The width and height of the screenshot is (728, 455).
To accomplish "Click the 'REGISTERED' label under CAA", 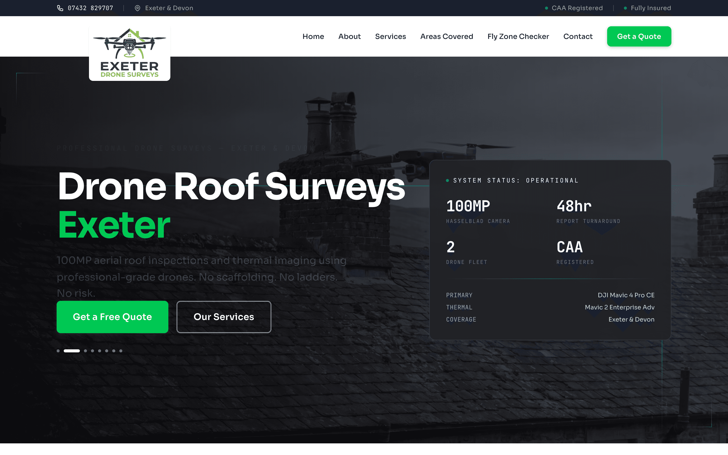I will click(x=575, y=262).
